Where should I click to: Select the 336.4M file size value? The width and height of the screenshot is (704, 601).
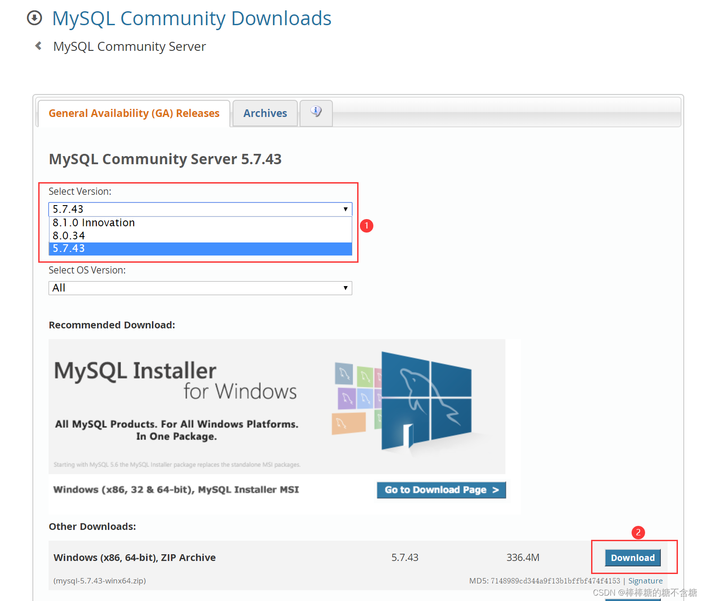pyautogui.click(x=523, y=558)
